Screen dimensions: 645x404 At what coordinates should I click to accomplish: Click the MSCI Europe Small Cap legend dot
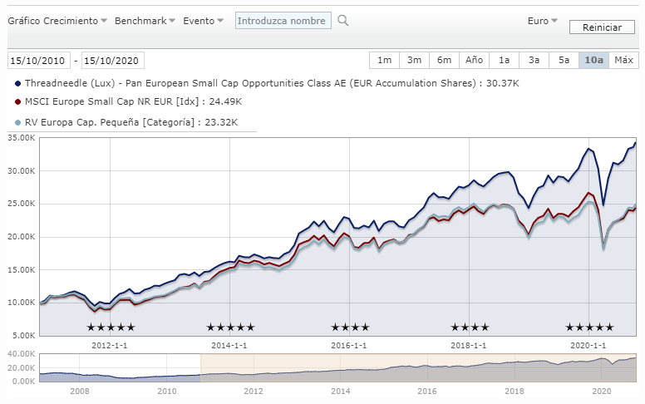click(x=18, y=102)
